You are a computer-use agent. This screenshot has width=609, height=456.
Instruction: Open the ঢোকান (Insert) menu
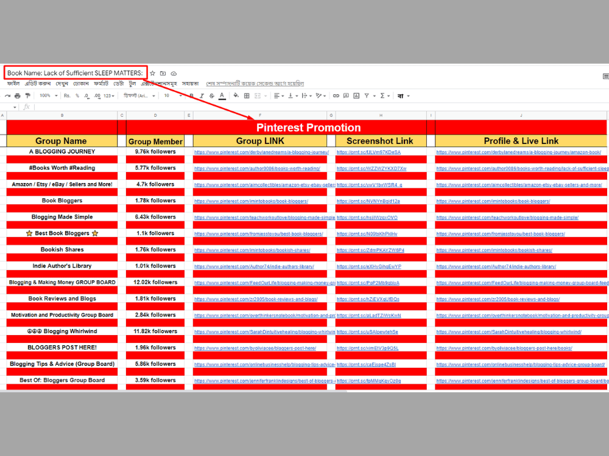[81, 83]
